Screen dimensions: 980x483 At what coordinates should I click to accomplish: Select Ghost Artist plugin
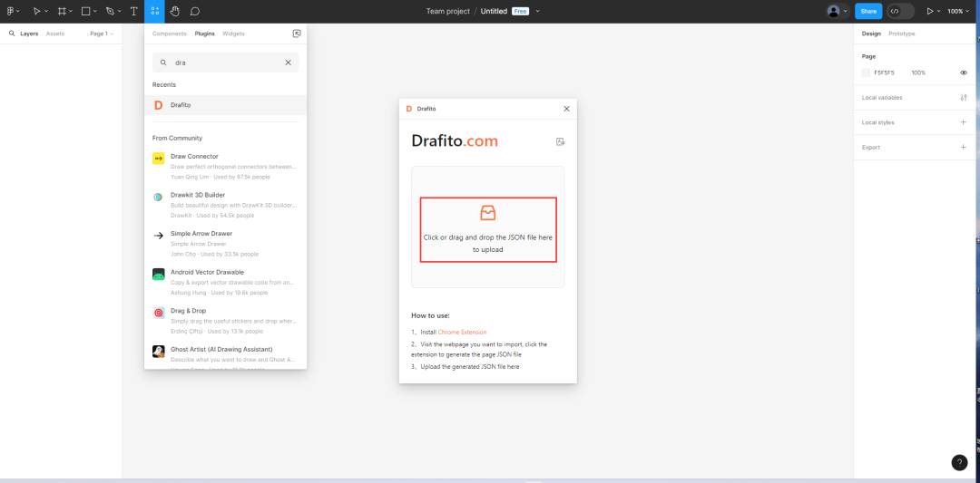tap(226, 358)
